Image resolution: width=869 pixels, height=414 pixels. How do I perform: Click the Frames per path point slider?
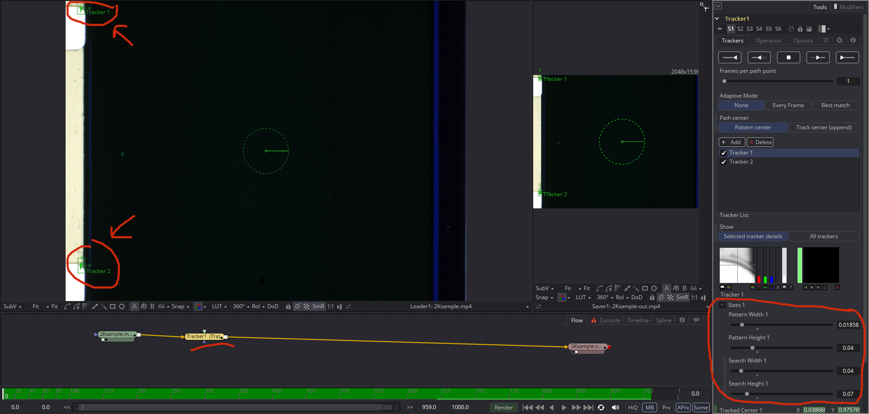pyautogui.click(x=777, y=81)
